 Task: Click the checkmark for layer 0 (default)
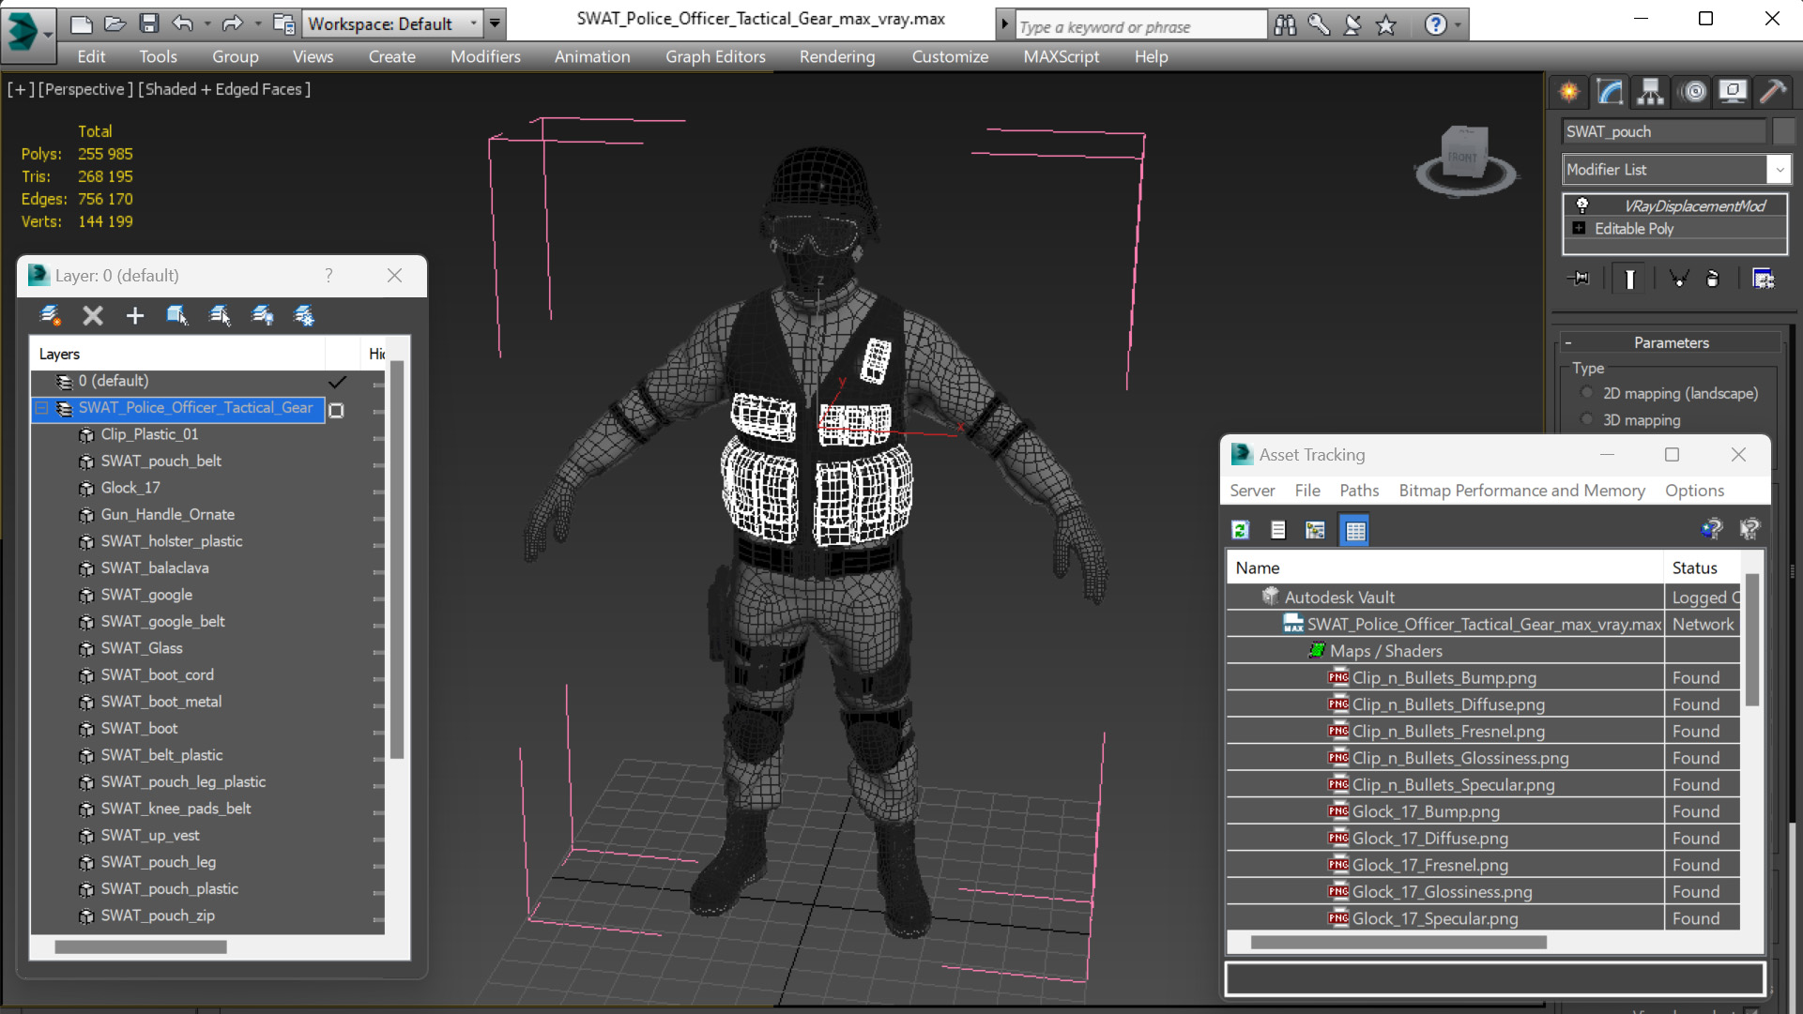[x=337, y=382]
